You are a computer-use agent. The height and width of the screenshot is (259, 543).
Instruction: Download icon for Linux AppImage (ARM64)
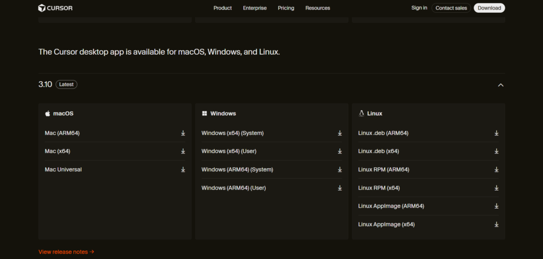496,206
